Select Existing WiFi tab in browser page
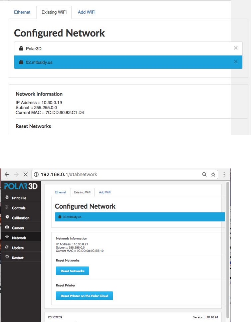The width and height of the screenshot is (251, 322). coord(82,192)
